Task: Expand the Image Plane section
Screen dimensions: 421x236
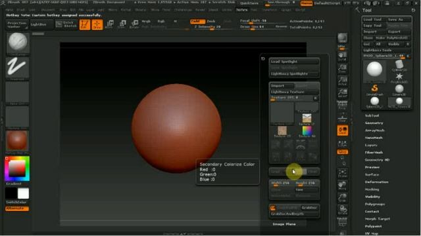Action: pos(284,224)
